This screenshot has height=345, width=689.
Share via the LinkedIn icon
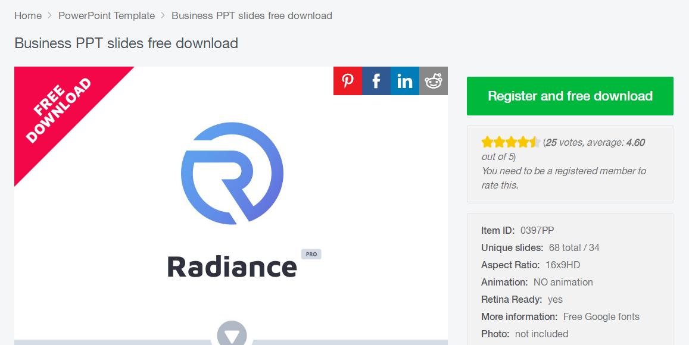point(405,81)
